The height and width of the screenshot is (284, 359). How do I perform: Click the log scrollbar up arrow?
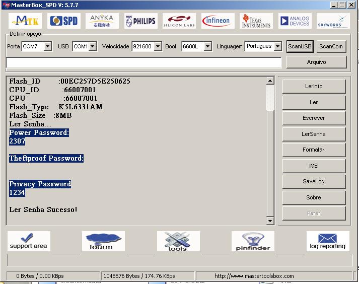(270, 81)
